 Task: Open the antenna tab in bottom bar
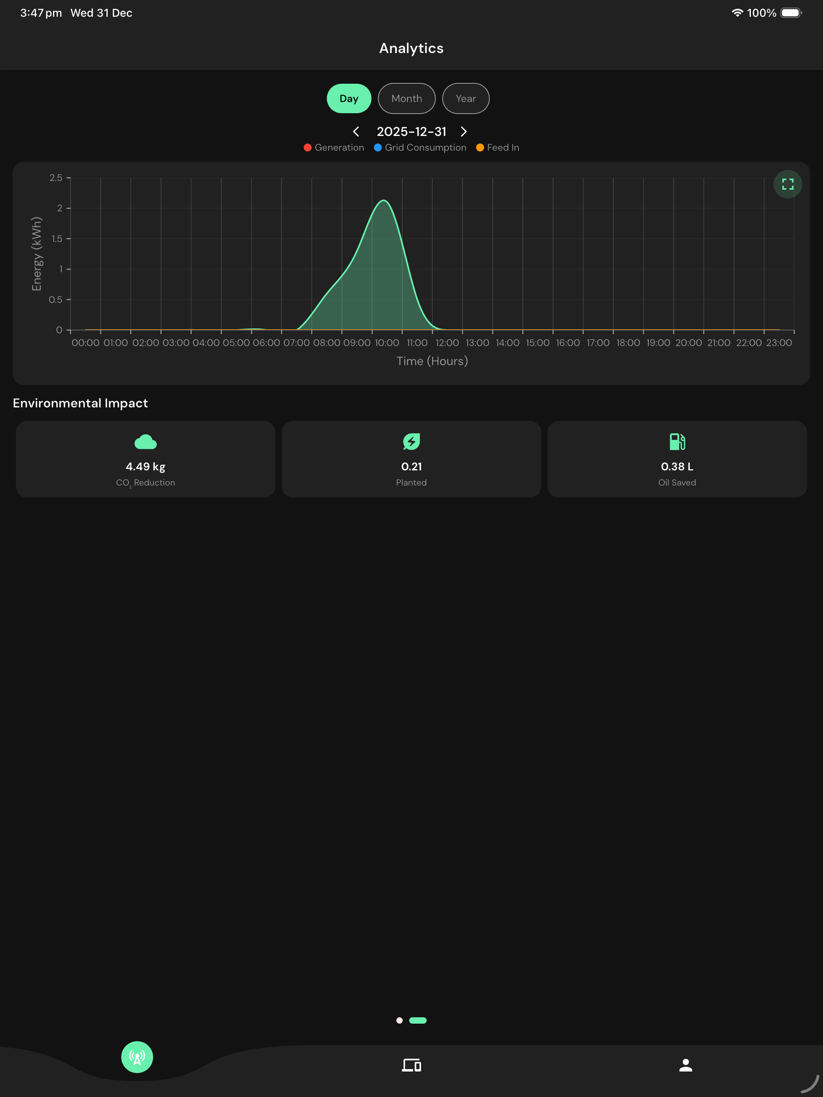tap(137, 1057)
